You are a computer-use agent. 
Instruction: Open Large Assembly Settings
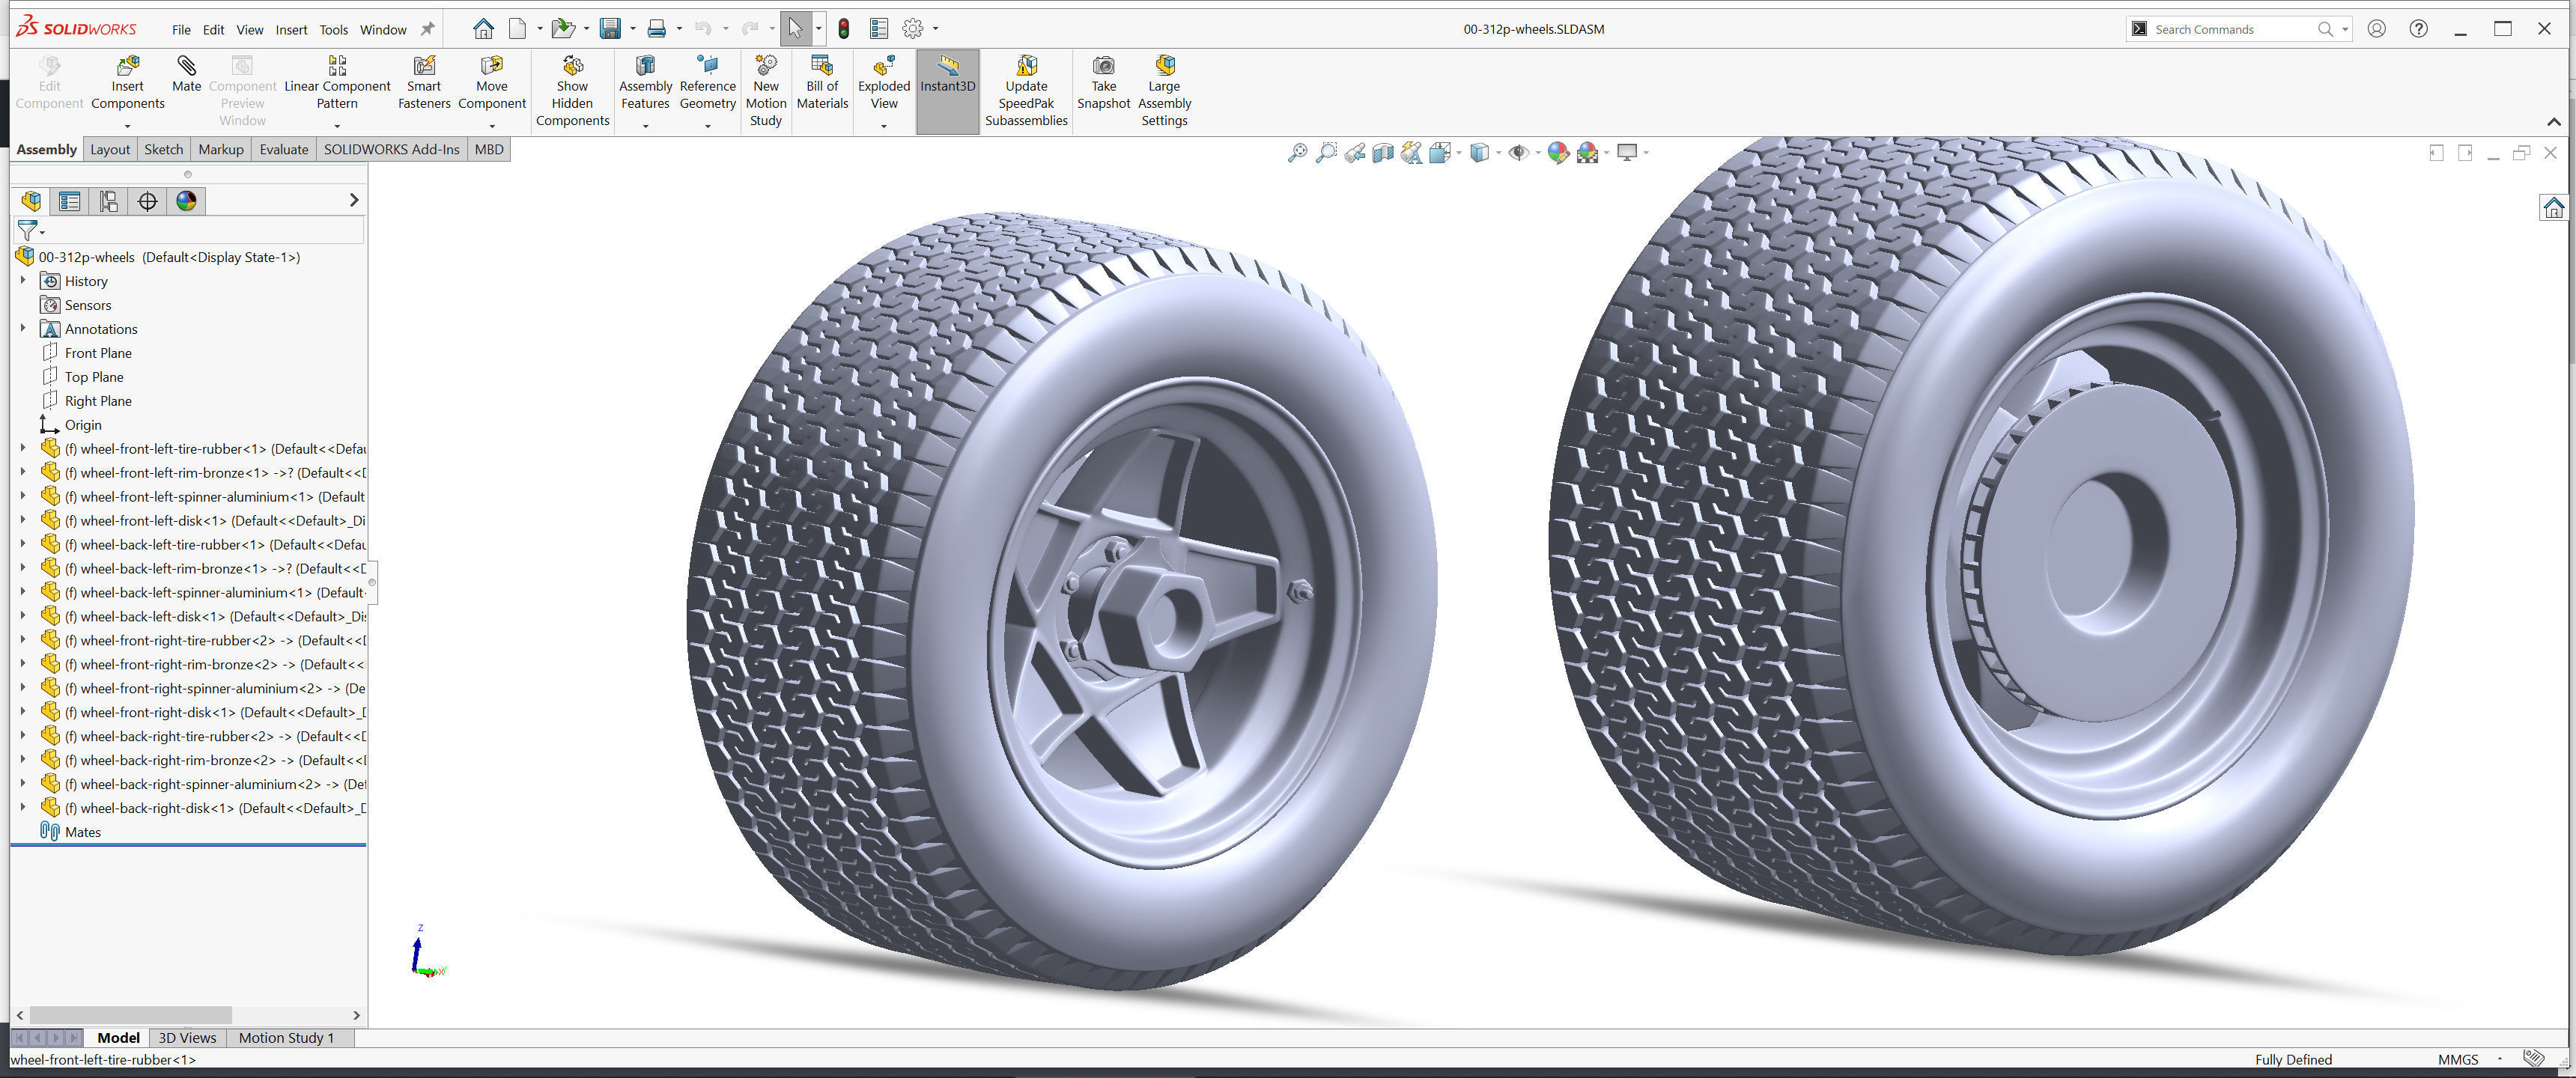1164,67
